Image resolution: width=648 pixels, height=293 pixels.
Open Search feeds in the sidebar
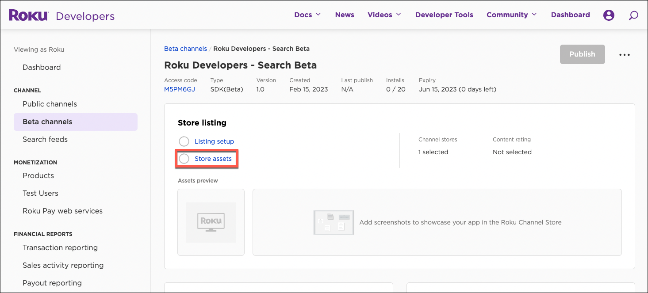pos(45,139)
